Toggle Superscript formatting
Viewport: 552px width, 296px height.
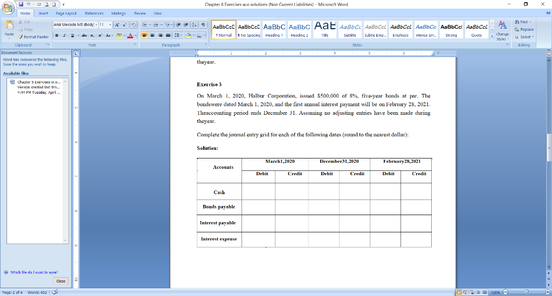[100, 35]
